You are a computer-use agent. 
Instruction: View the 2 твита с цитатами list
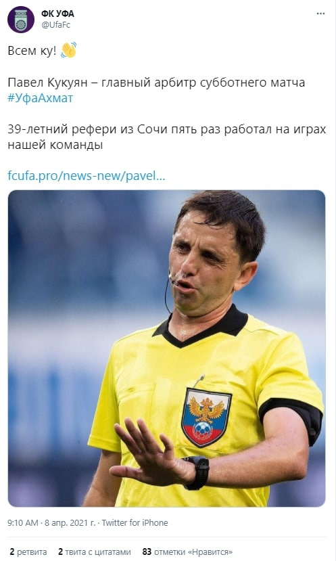click(x=95, y=552)
